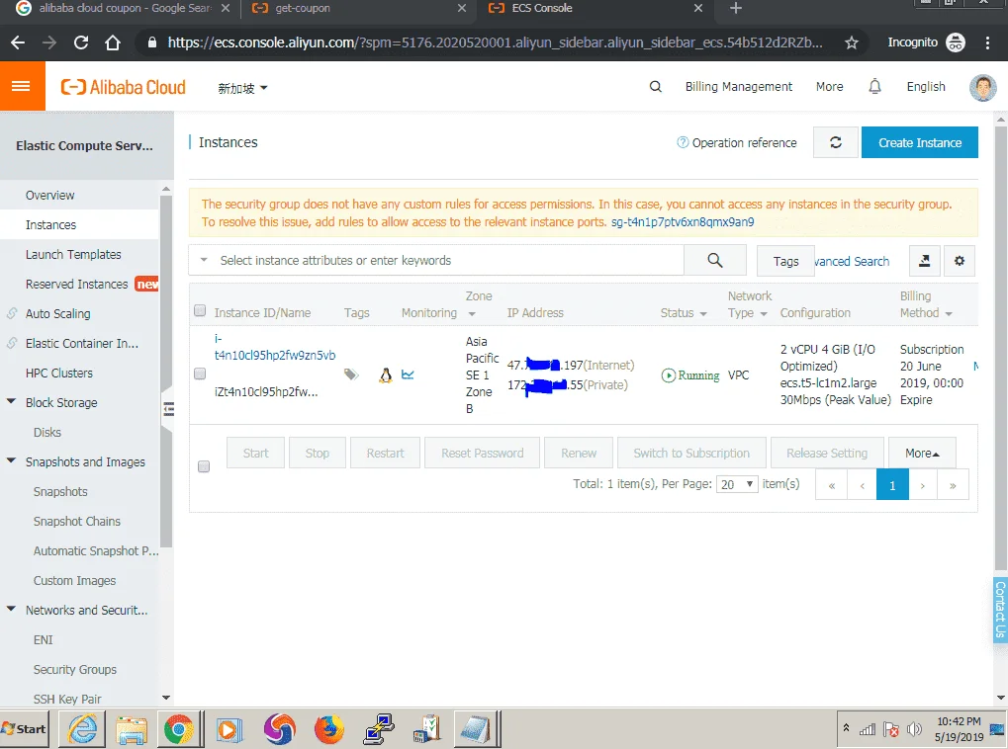Click the export instance list icon
The height and width of the screenshot is (749, 1008).
point(925,261)
